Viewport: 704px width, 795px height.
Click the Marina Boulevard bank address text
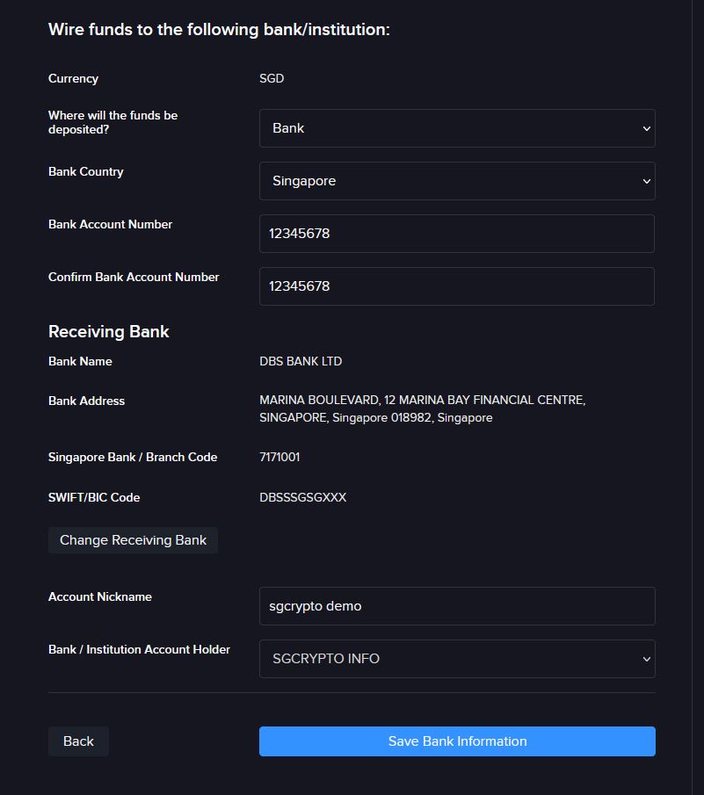pos(423,408)
